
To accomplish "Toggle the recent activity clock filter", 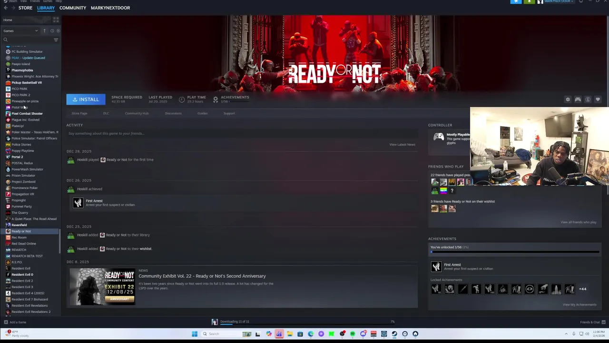I will click(52, 31).
